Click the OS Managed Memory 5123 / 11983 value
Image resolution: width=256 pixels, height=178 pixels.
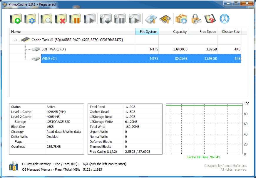point(92,169)
